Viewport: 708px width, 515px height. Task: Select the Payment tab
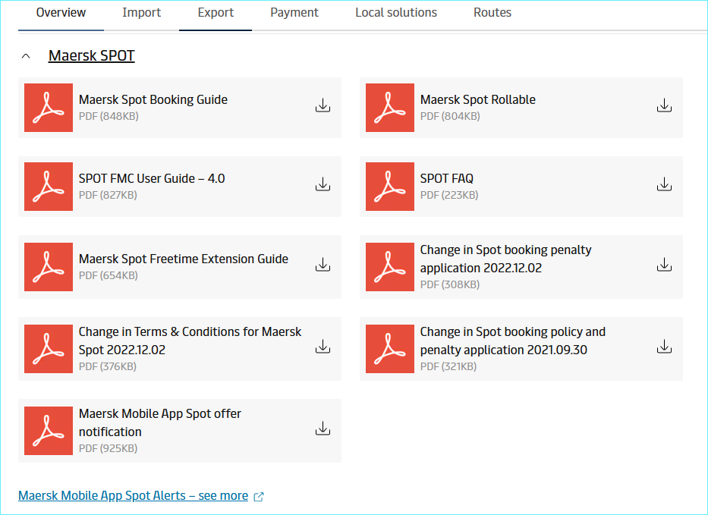[294, 13]
